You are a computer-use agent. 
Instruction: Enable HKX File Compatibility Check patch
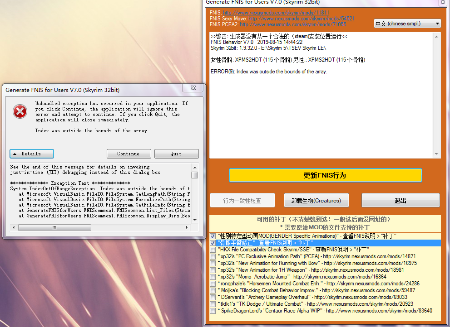(x=213, y=250)
